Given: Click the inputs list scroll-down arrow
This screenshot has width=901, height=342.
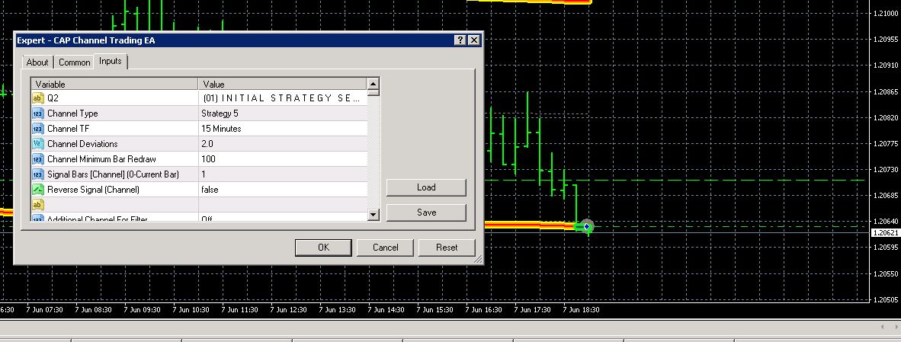Looking at the screenshot, I should (x=374, y=215).
